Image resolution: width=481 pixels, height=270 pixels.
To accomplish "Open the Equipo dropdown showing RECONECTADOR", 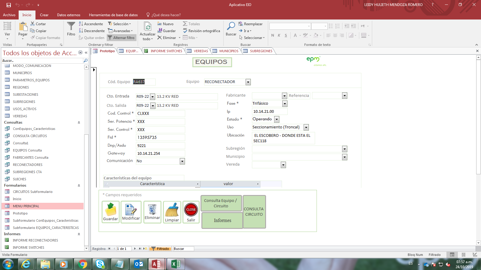I will click(x=248, y=82).
